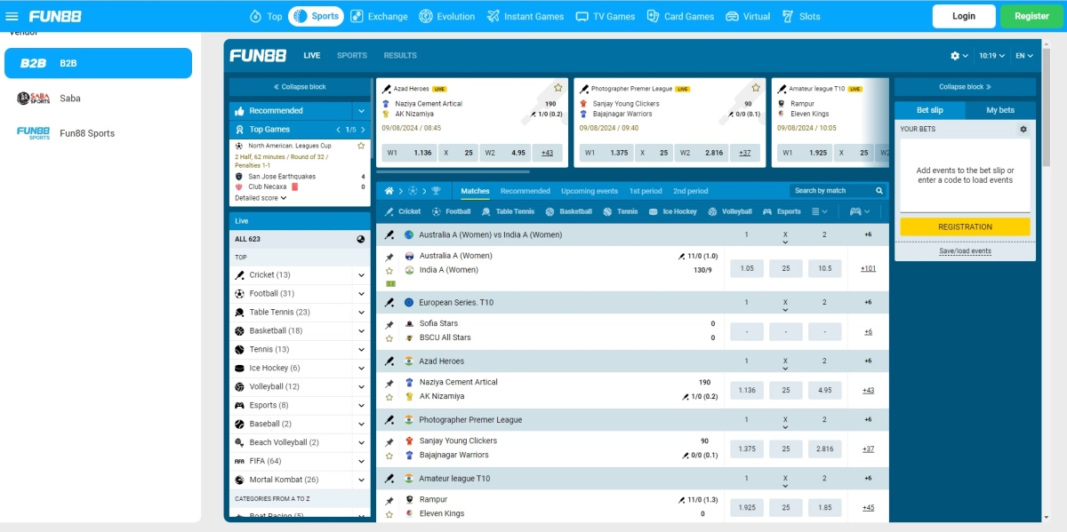Expand the Recommended section chevron
Screen dimensions: 1067x532
pyautogui.click(x=361, y=111)
